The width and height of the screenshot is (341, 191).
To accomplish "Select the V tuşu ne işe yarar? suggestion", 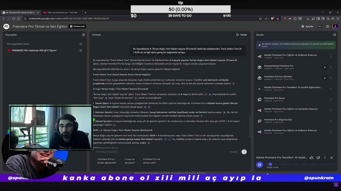I will (130, 161).
